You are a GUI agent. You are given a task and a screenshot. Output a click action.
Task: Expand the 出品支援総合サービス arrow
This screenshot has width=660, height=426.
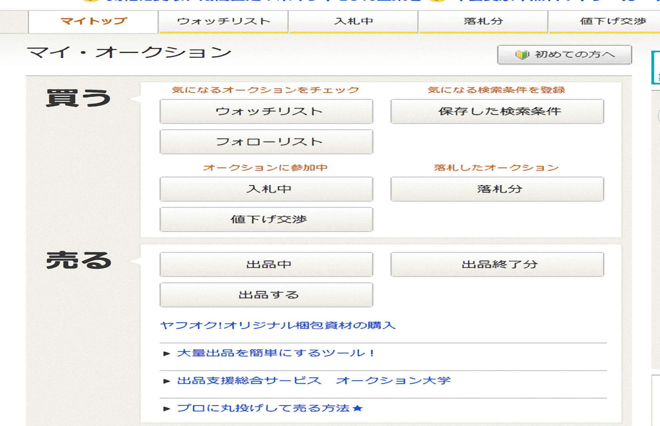point(167,381)
